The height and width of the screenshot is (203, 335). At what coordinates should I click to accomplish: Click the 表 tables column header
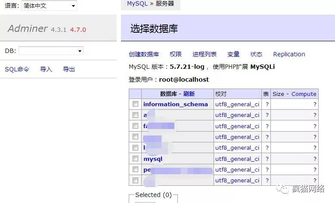[266, 94]
